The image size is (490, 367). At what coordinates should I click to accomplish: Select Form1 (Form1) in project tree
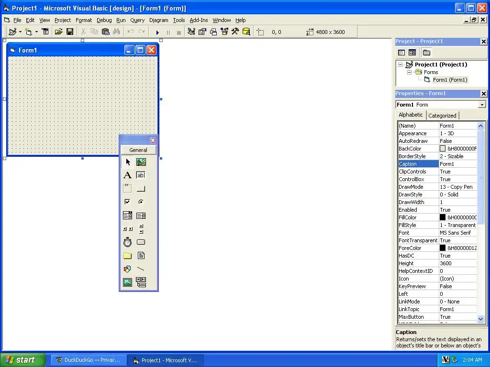tap(450, 80)
